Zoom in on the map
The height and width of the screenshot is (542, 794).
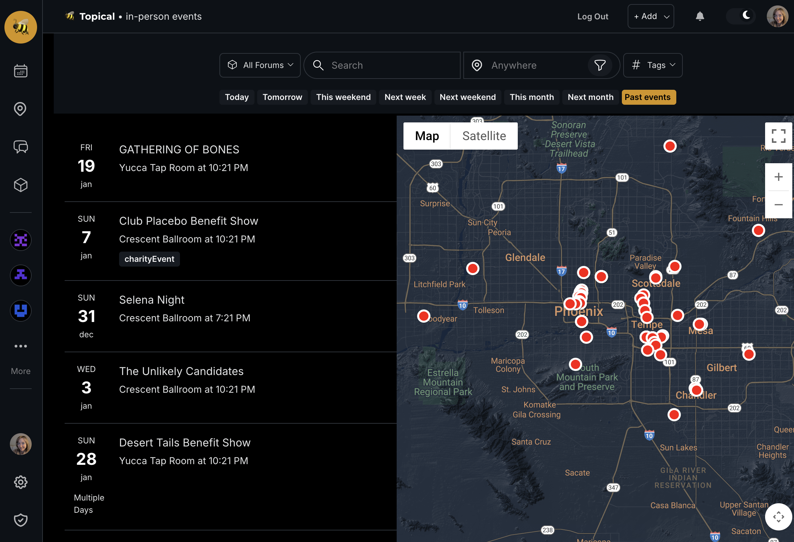tap(778, 177)
